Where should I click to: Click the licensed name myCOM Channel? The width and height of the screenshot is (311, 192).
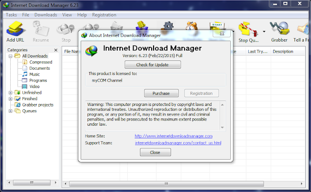[107, 80]
